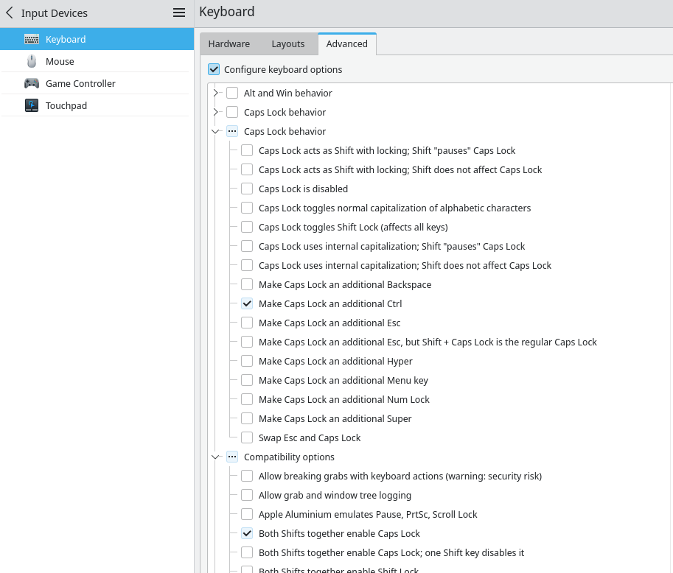Image resolution: width=673 pixels, height=573 pixels.
Task: Check internal capitalization; Shift pauses Caps Lock
Action: (x=247, y=246)
